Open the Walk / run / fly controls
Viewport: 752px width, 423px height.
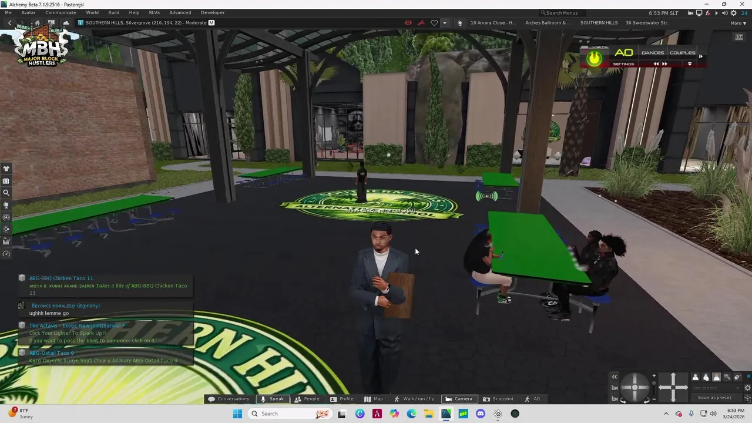pyautogui.click(x=414, y=399)
